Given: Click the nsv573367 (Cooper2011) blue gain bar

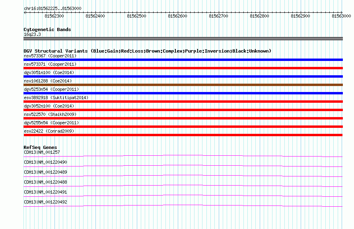Looking at the screenshot, I should point(183,60).
